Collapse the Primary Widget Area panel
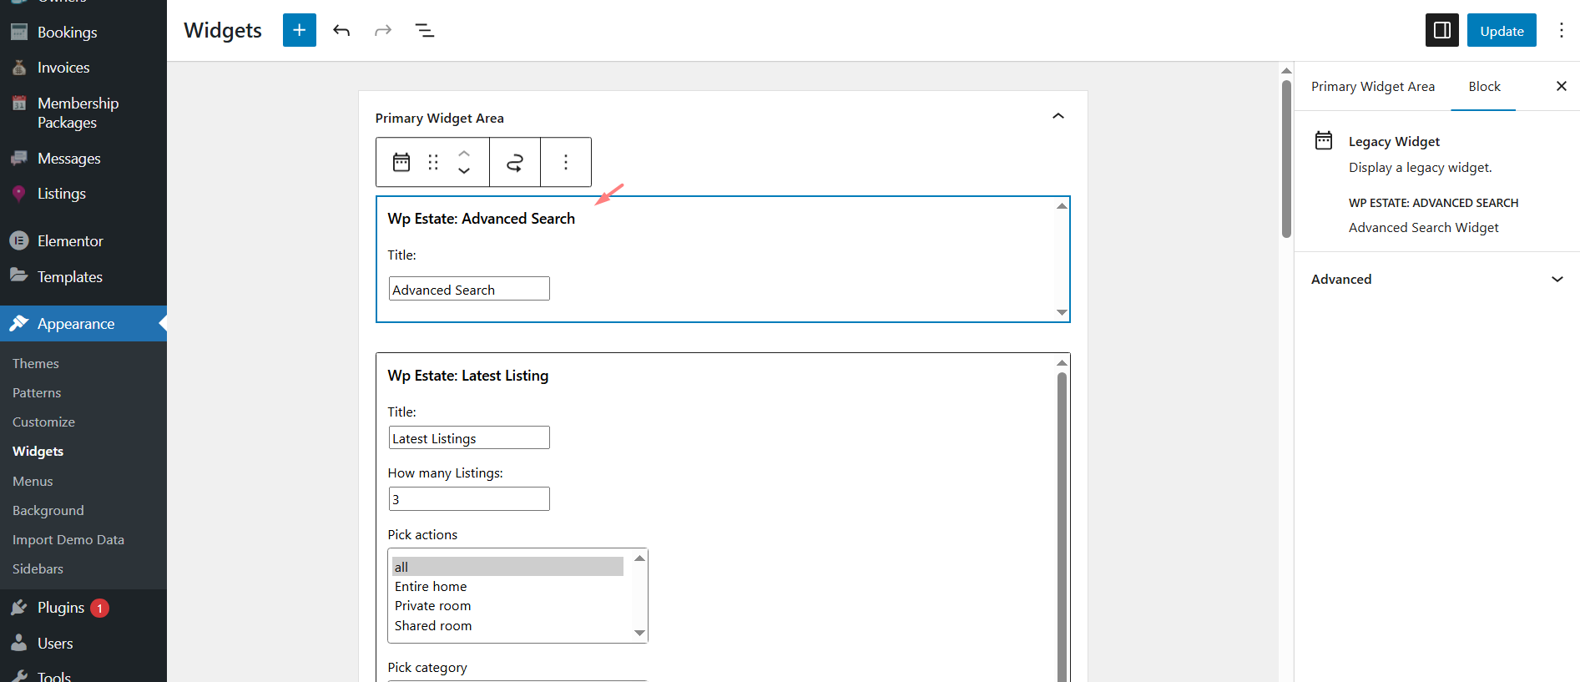The image size is (1580, 682). point(1058,117)
